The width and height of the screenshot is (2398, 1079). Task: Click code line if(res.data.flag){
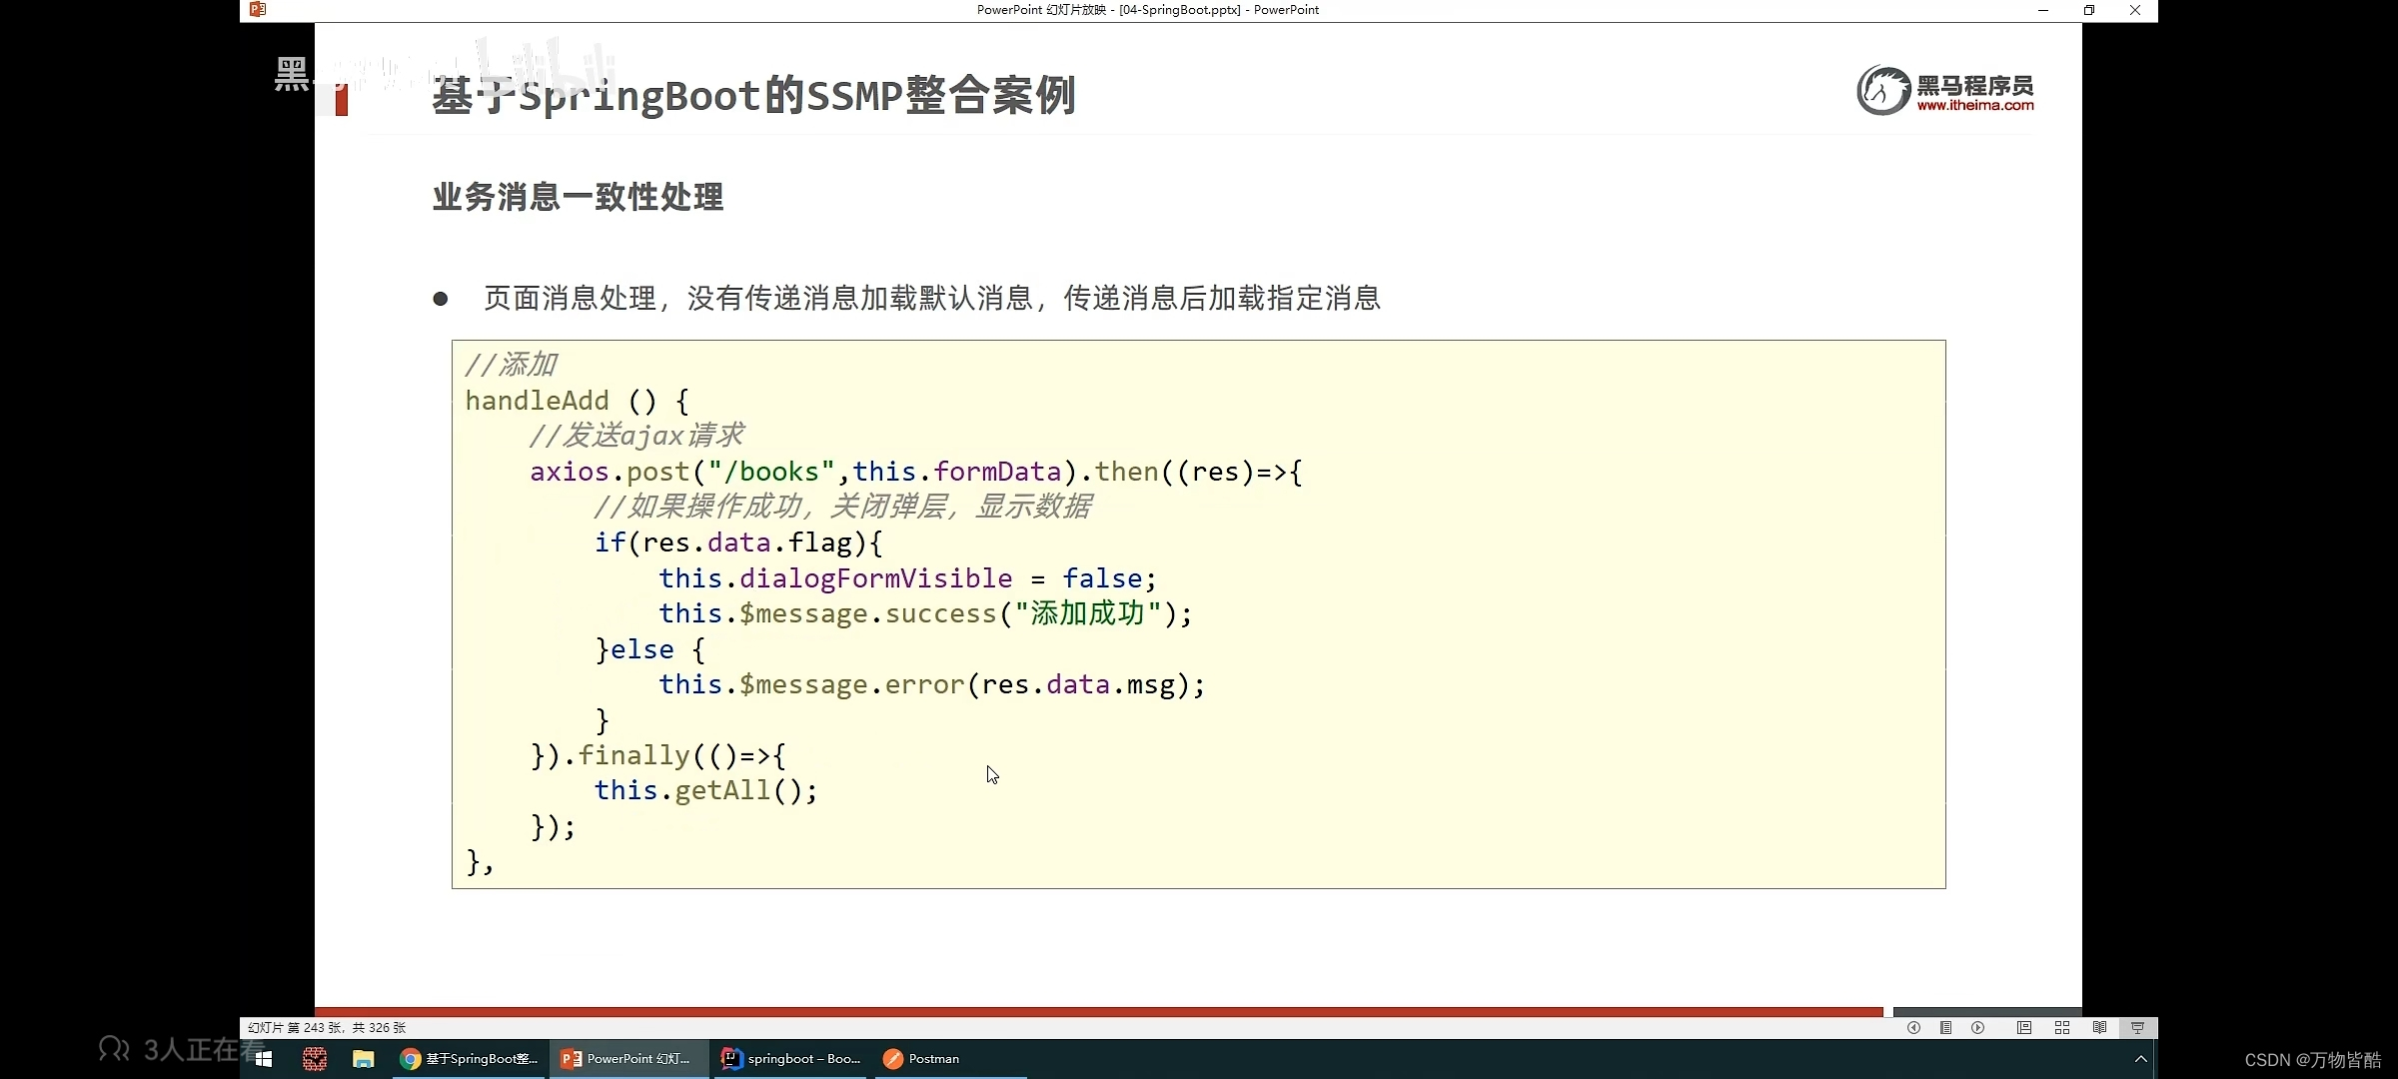tap(738, 542)
